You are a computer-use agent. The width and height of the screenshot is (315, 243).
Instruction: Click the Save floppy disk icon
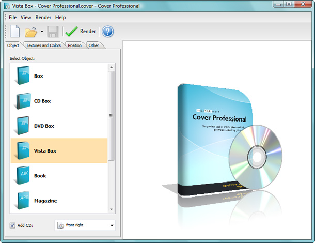click(53, 32)
